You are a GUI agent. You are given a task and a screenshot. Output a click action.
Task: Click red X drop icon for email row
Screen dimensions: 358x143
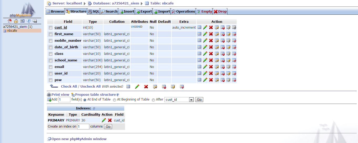click(x=211, y=67)
